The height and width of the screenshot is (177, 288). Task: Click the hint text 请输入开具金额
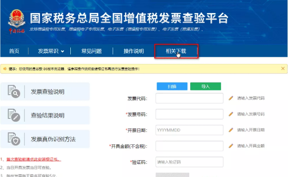coord(251,146)
